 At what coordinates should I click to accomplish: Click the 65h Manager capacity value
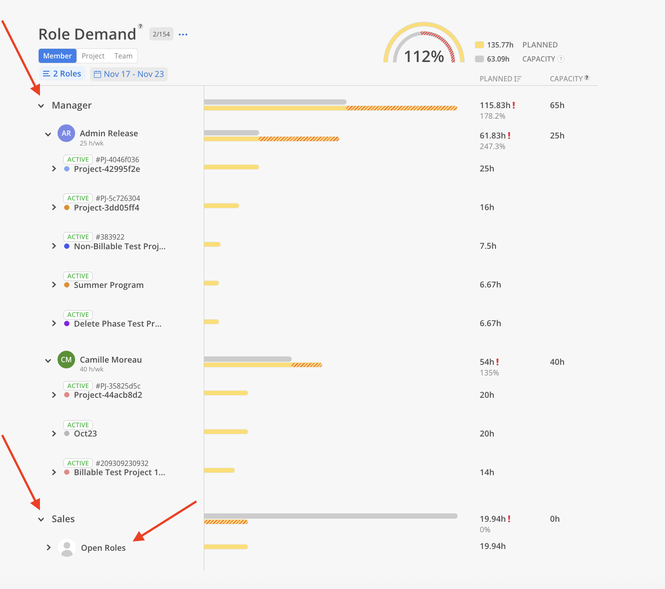pyautogui.click(x=557, y=105)
